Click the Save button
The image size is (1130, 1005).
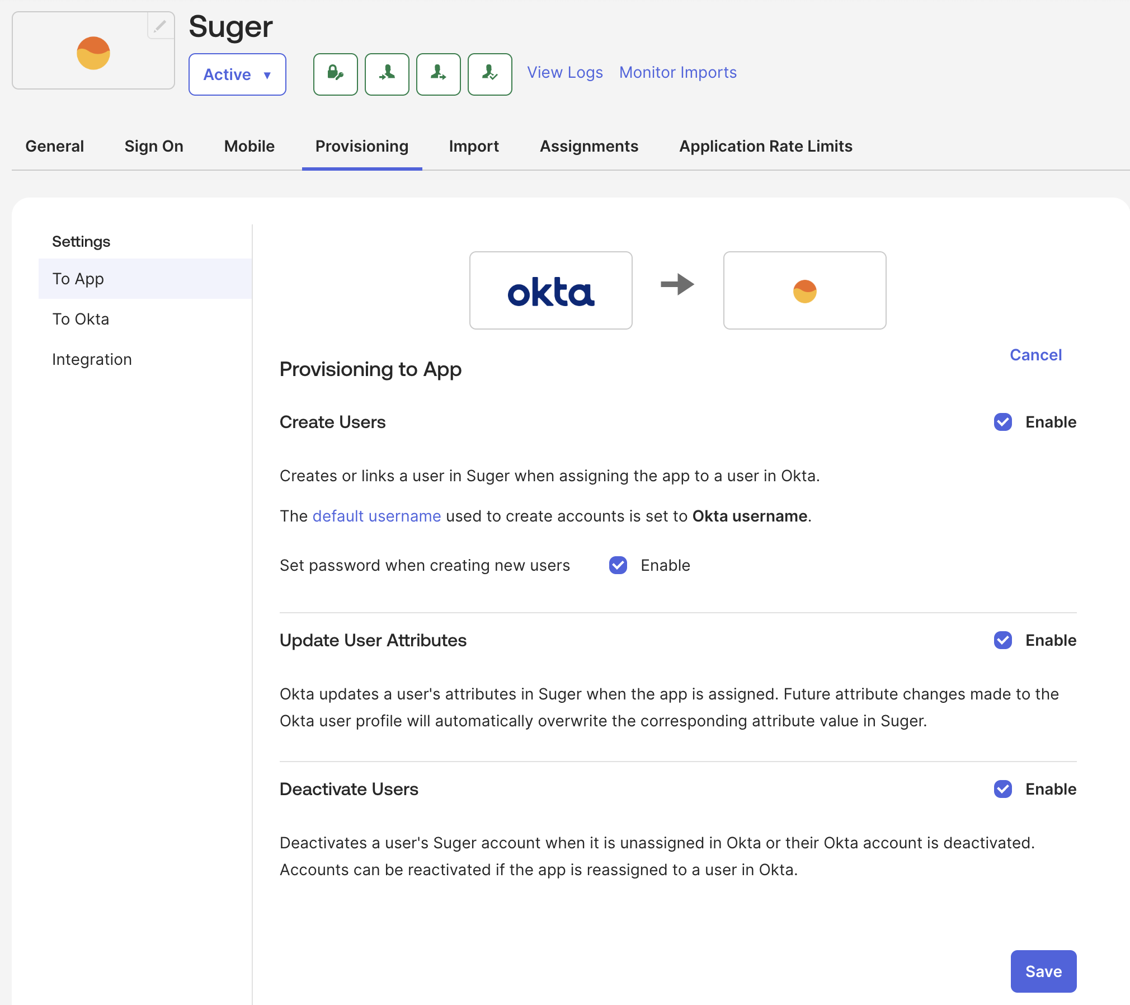point(1043,971)
